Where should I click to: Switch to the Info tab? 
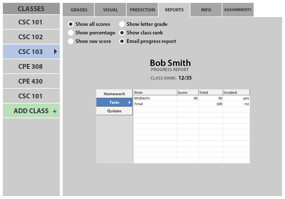pos(206,10)
